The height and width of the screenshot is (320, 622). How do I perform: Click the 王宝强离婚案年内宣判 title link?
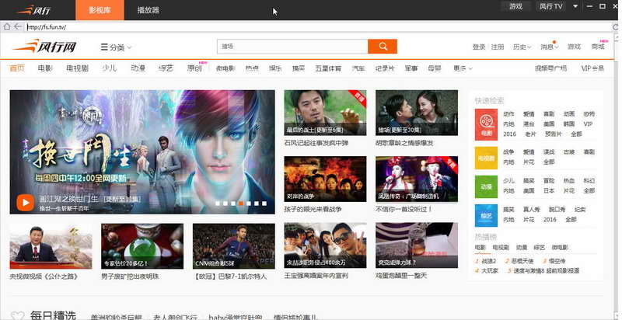316,276
